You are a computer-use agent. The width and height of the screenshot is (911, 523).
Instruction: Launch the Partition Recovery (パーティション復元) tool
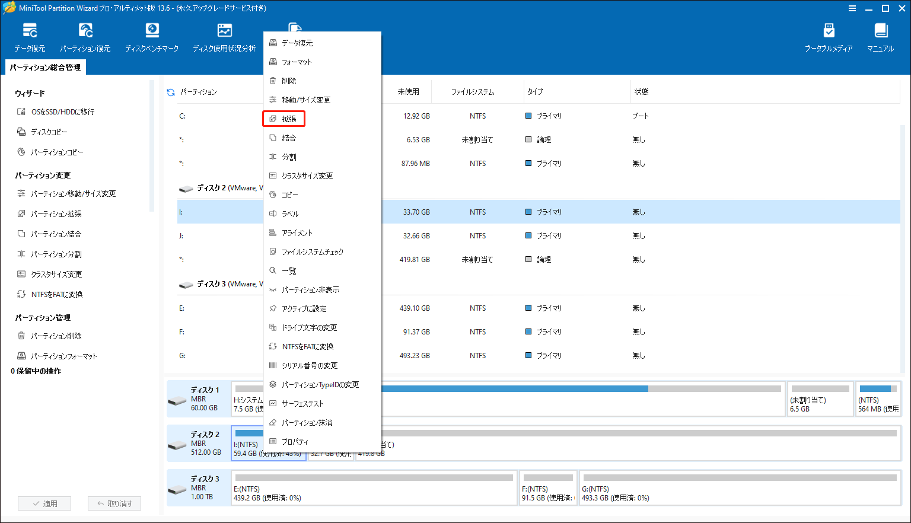(x=85, y=37)
